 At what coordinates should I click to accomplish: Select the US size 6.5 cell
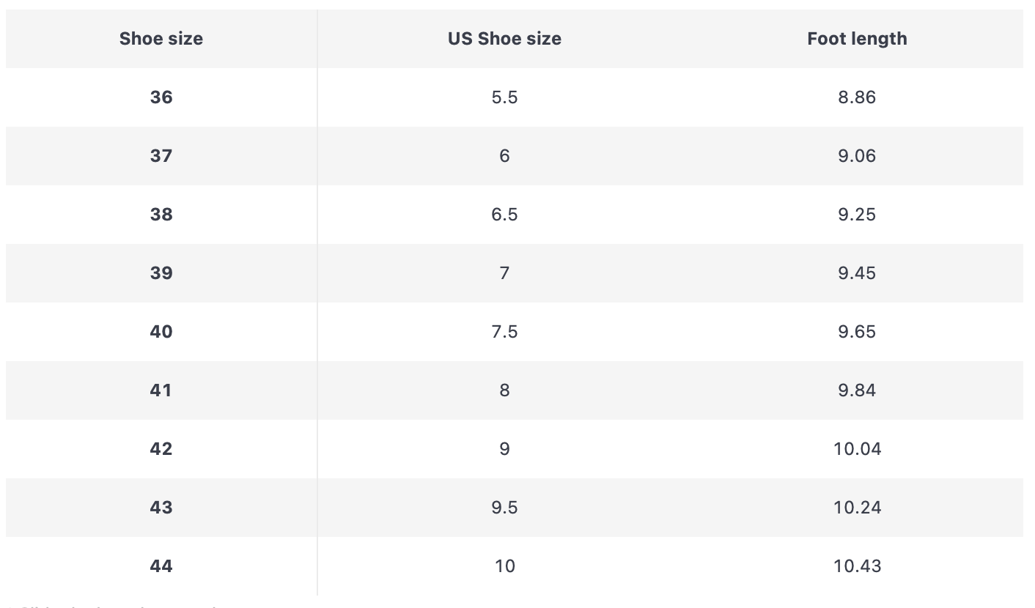click(x=504, y=215)
